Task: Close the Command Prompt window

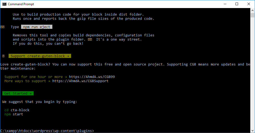Action: point(249,4)
